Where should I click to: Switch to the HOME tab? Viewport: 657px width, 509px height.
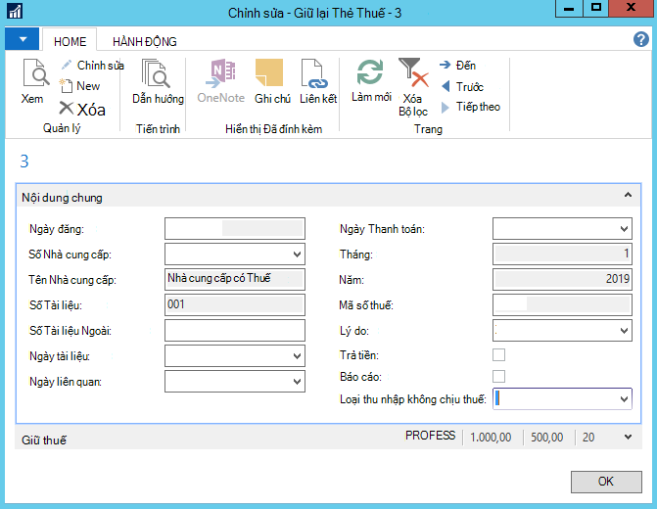tap(70, 41)
